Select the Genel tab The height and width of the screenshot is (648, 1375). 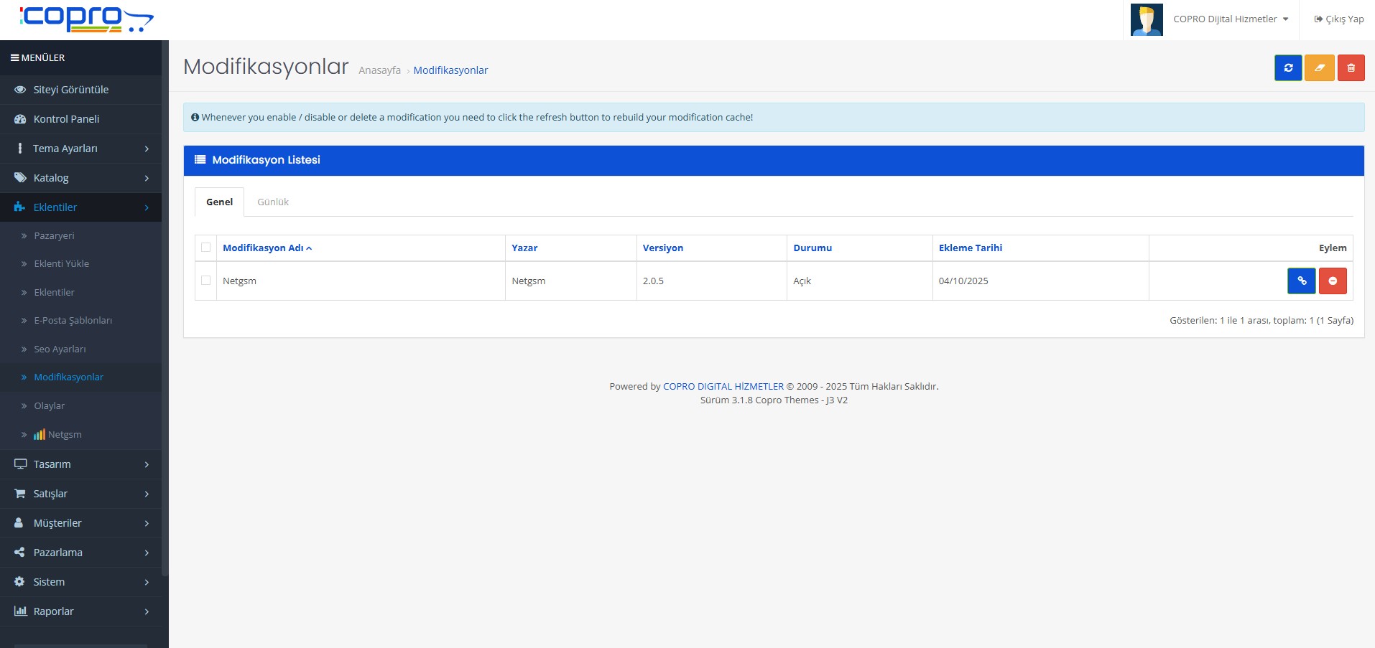click(x=219, y=202)
